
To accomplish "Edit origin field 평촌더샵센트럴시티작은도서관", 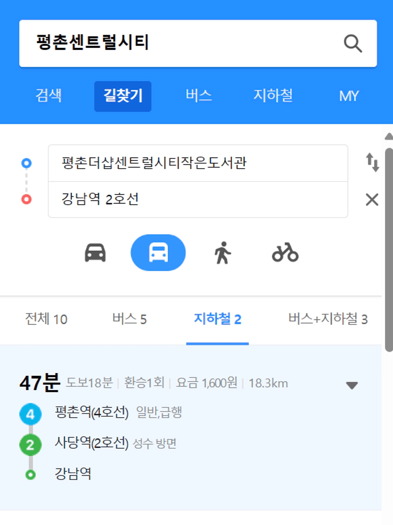I will [198, 163].
